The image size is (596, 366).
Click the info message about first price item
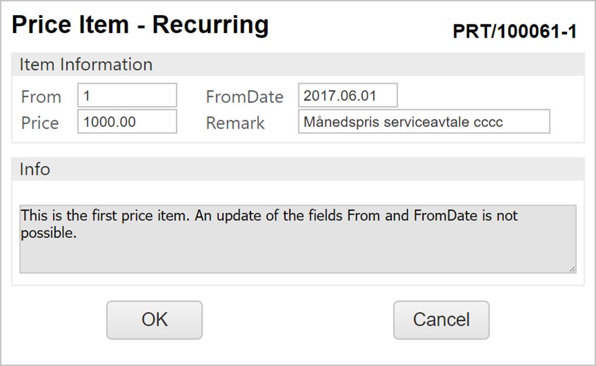269,224
